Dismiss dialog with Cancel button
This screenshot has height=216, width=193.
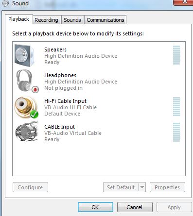tap(135, 207)
